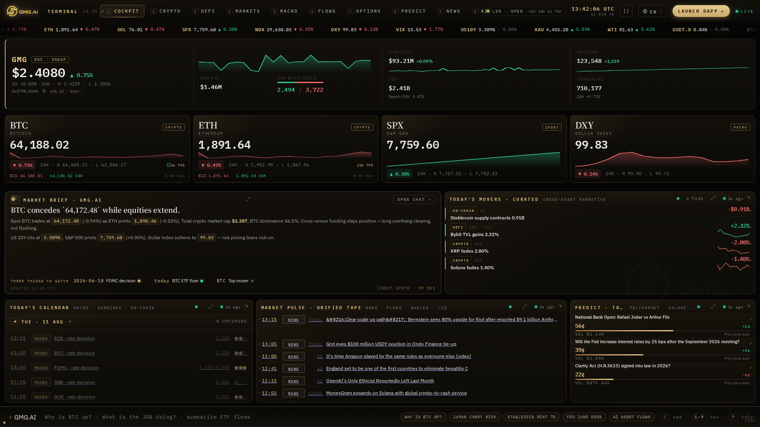Toggle Market Pulse live dot
The image size is (760, 427).
(510, 307)
